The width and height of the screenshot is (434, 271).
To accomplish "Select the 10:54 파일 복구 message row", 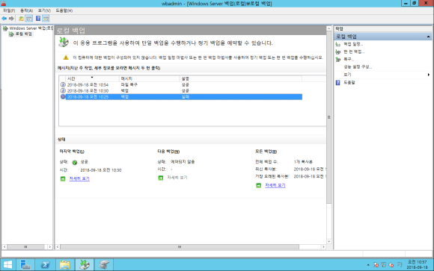I will click(181, 84).
